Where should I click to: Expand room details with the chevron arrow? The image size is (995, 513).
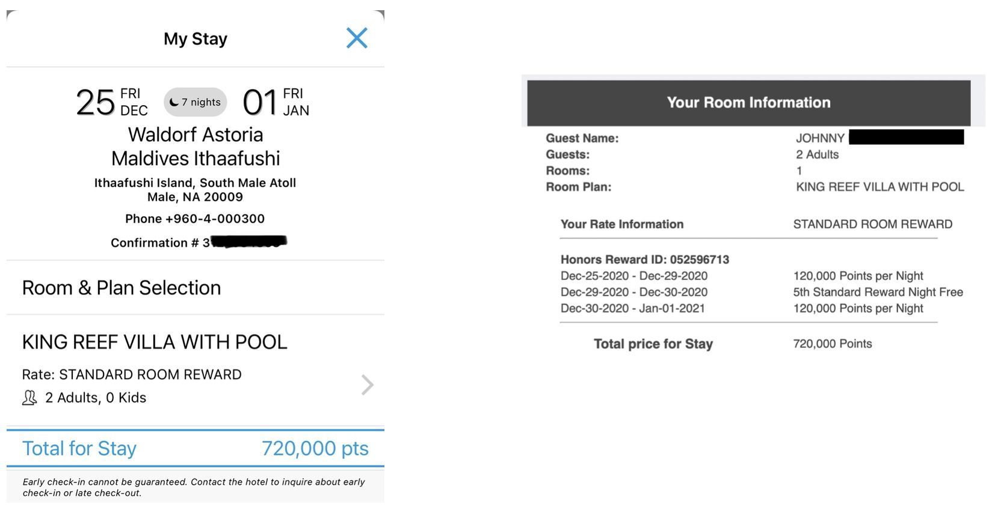(x=367, y=384)
